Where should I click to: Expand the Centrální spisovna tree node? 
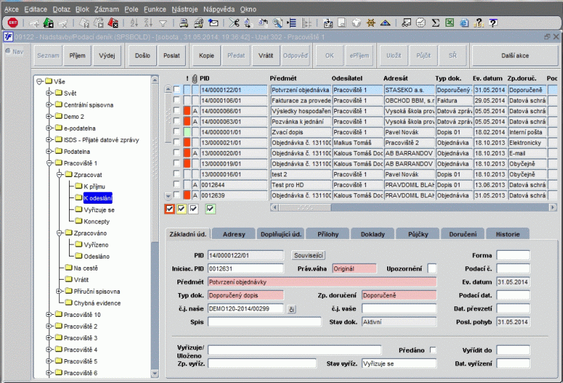49,105
